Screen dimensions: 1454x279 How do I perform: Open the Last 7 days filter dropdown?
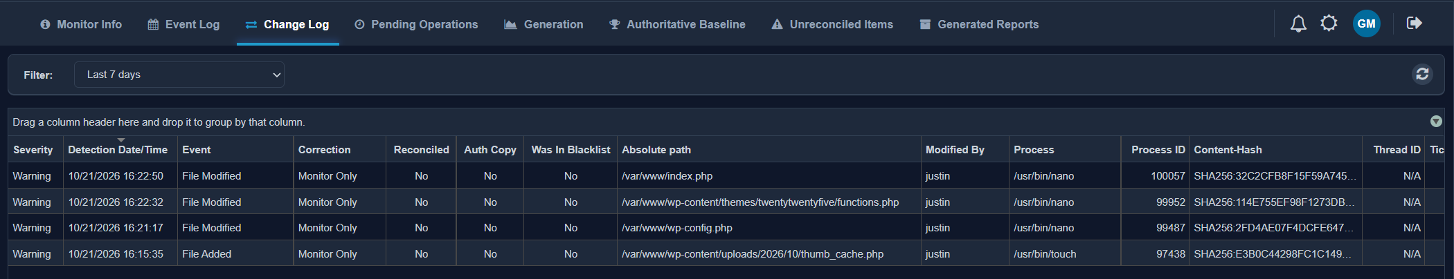point(179,75)
